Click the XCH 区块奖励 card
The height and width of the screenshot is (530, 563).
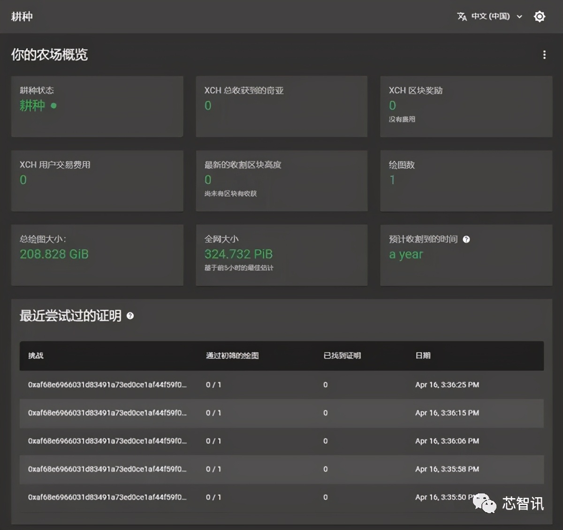(466, 106)
